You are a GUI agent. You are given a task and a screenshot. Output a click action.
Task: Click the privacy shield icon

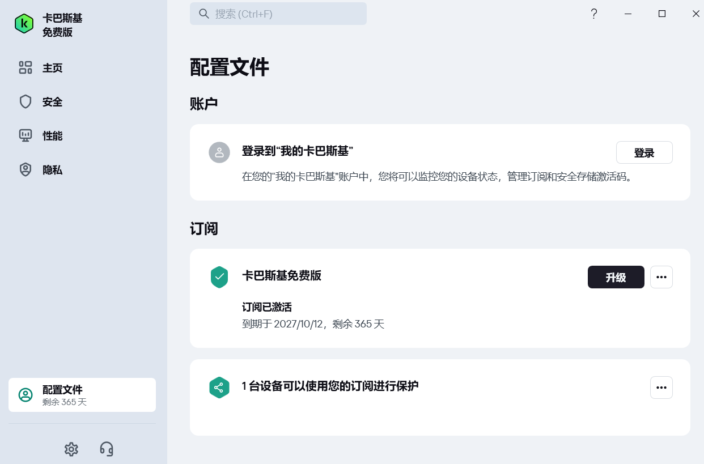pyautogui.click(x=26, y=170)
